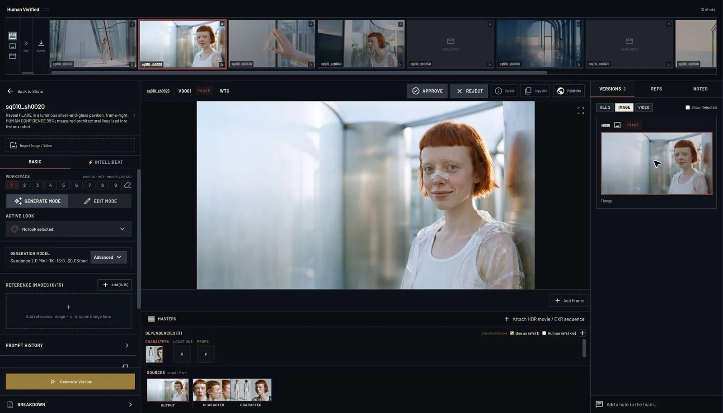Select the image view icon in the filmstrip sidebar

[13, 46]
